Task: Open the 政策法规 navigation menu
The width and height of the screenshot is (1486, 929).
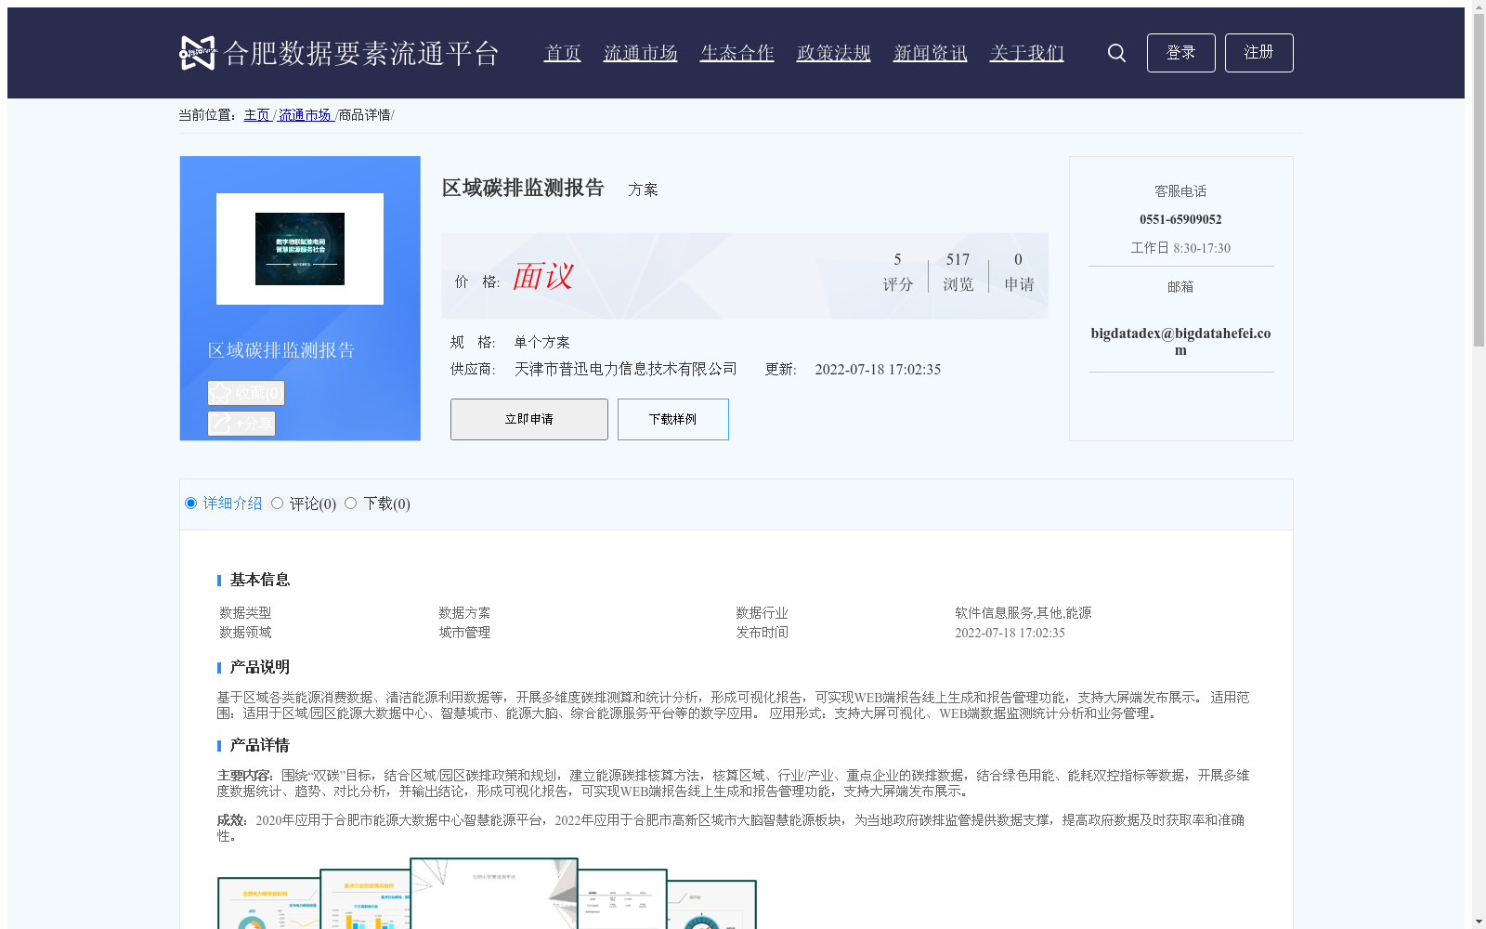Action: (x=832, y=53)
